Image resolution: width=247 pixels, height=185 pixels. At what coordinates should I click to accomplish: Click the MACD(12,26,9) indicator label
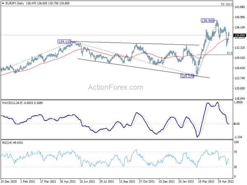(12, 103)
